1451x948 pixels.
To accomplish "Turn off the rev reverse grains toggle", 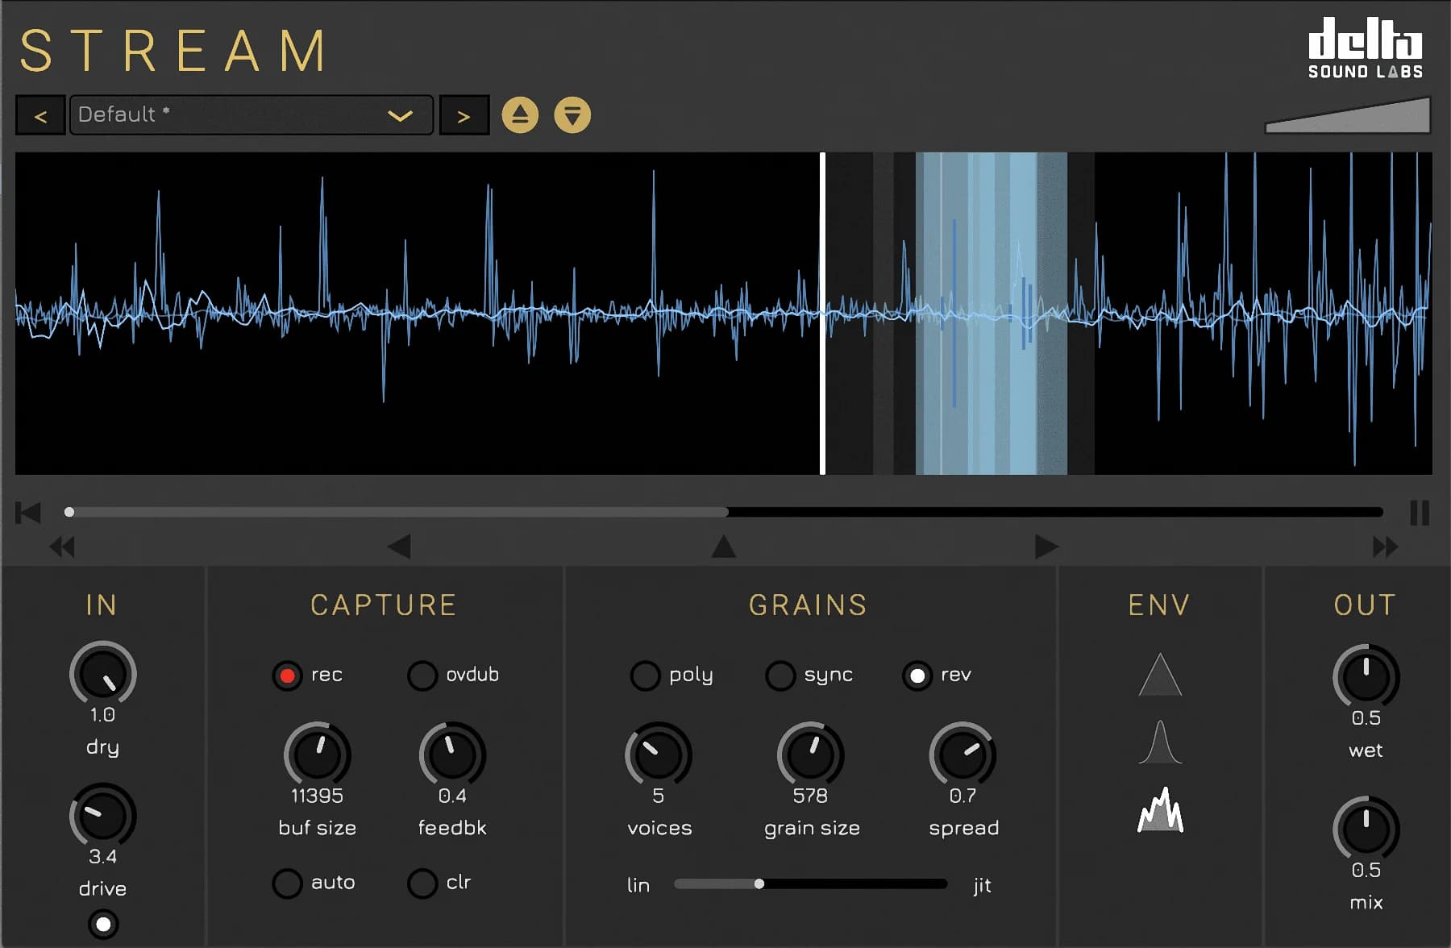I will click(x=917, y=676).
